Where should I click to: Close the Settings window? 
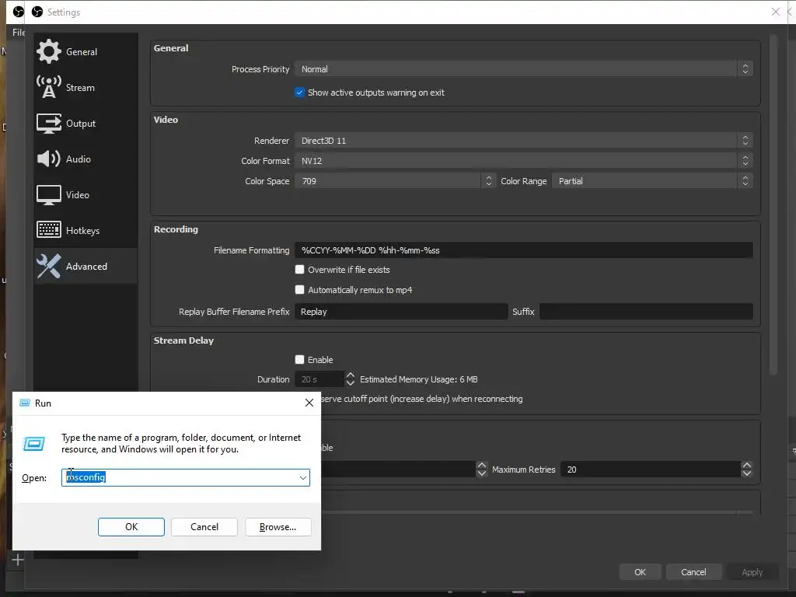pos(775,12)
